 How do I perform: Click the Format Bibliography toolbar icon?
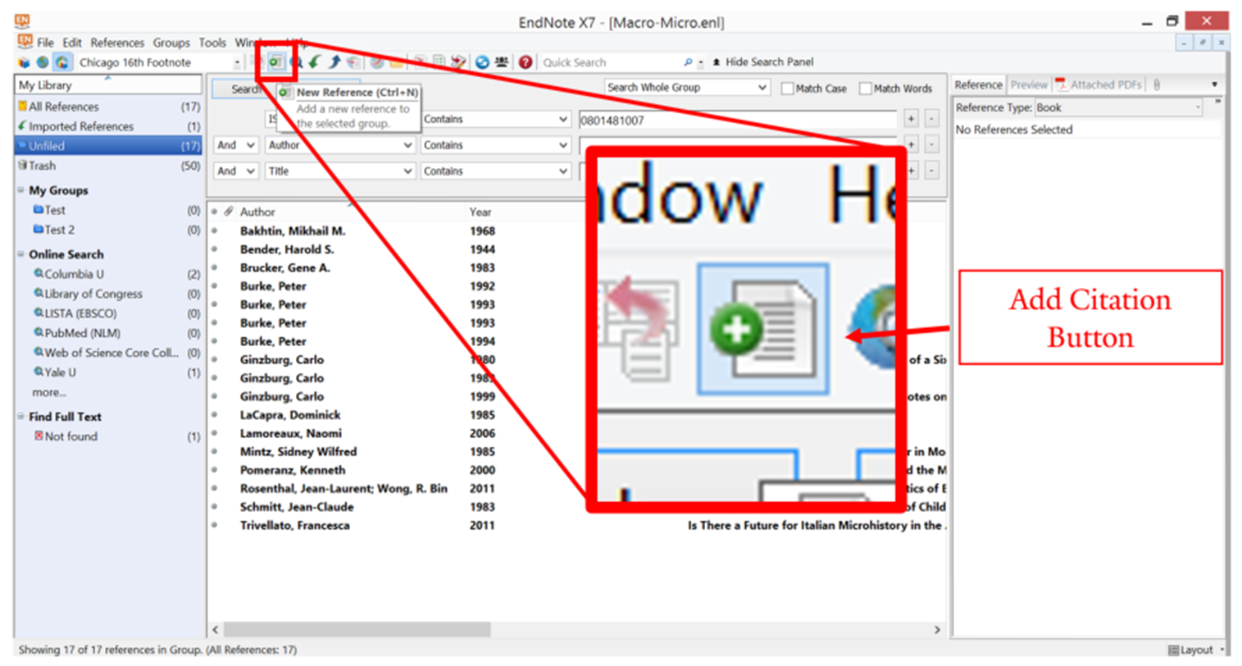[x=439, y=62]
